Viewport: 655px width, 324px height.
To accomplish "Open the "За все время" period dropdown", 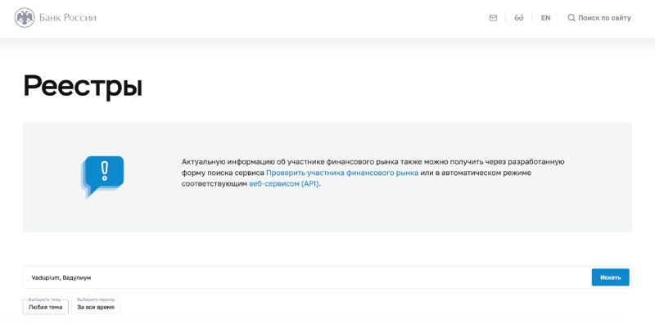I will [96, 307].
